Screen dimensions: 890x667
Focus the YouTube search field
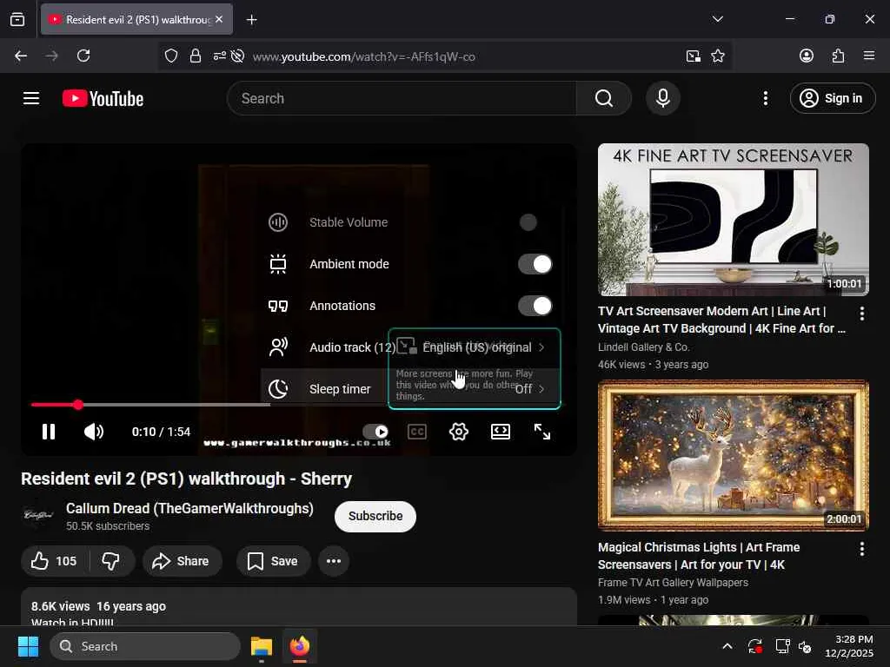[402, 98]
